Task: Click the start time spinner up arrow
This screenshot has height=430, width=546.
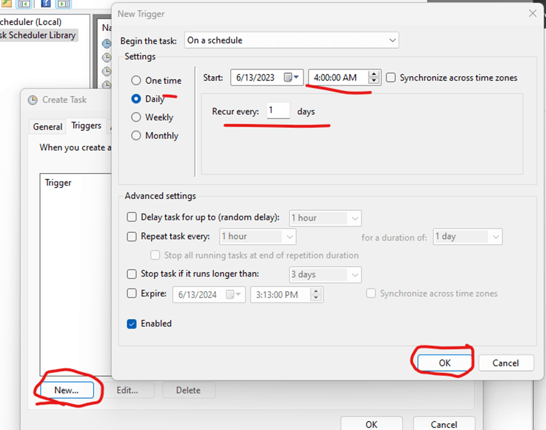Action: click(x=374, y=74)
